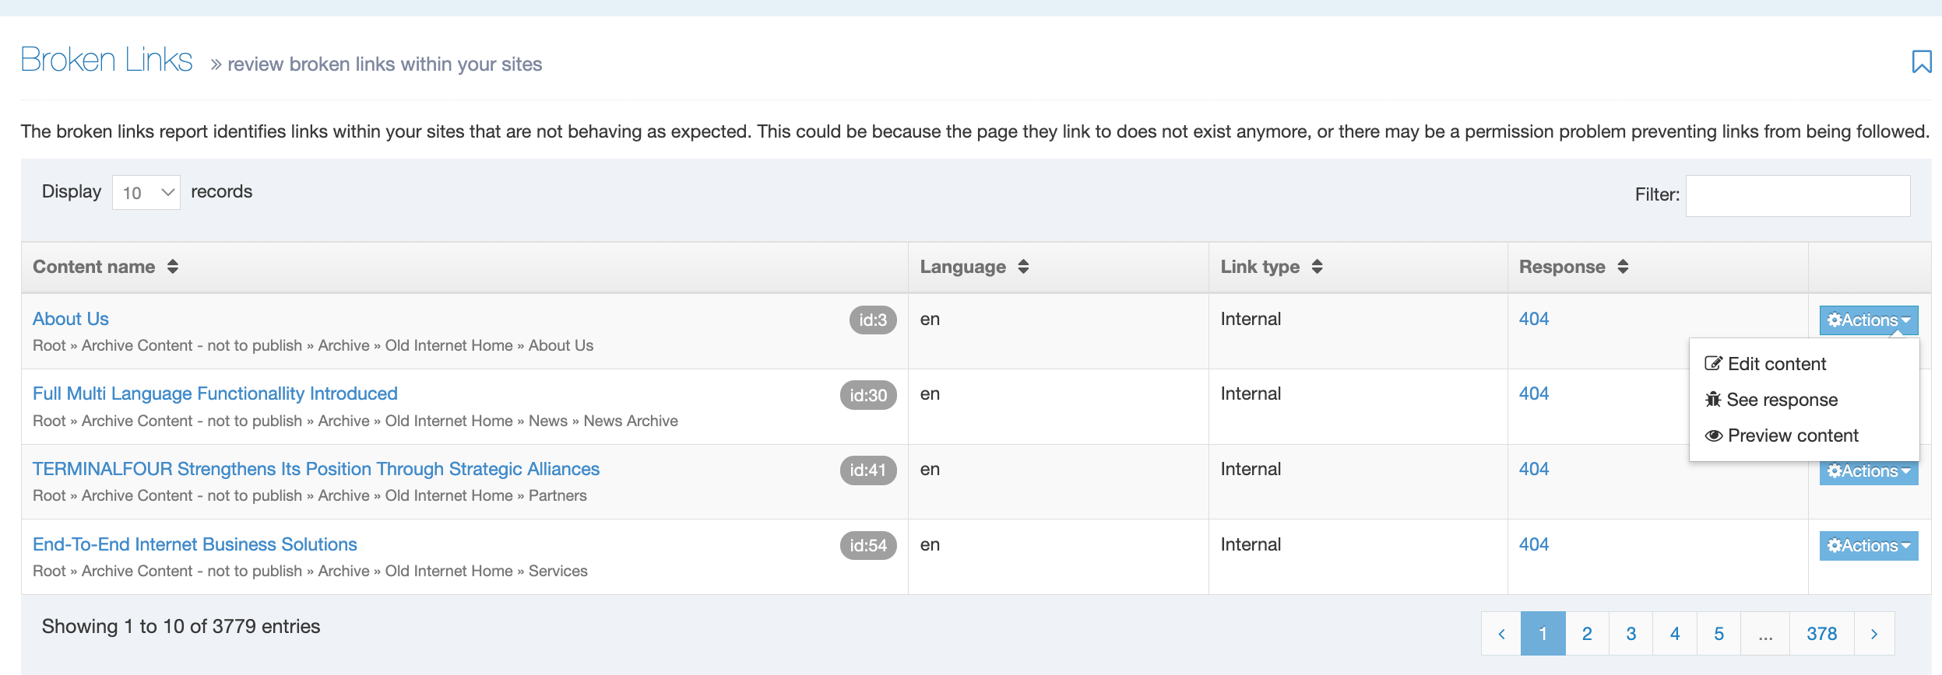Viewport: 1942px width, 675px height.
Task: Choose Edit content from Actions menu
Action: pyautogui.click(x=1766, y=364)
